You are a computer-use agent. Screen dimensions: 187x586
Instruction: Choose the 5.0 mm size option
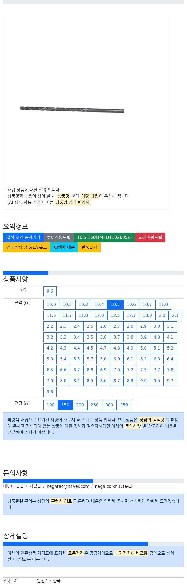click(143, 348)
